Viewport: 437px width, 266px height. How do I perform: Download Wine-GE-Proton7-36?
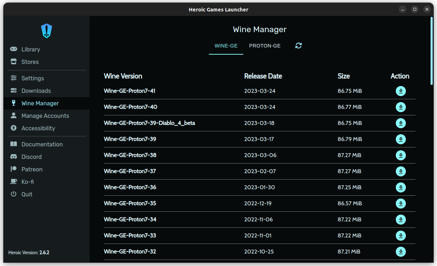(x=401, y=187)
